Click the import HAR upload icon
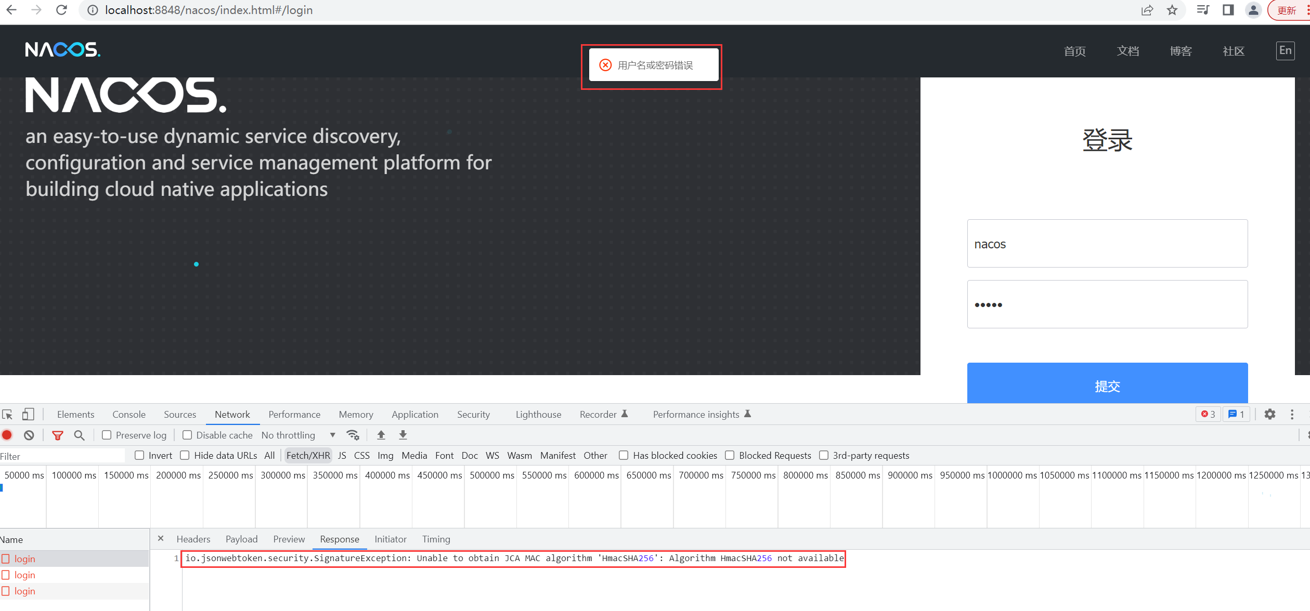 click(x=381, y=435)
